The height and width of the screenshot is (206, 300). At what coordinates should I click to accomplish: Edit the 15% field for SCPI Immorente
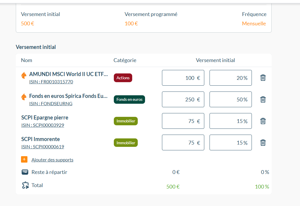(x=231, y=142)
